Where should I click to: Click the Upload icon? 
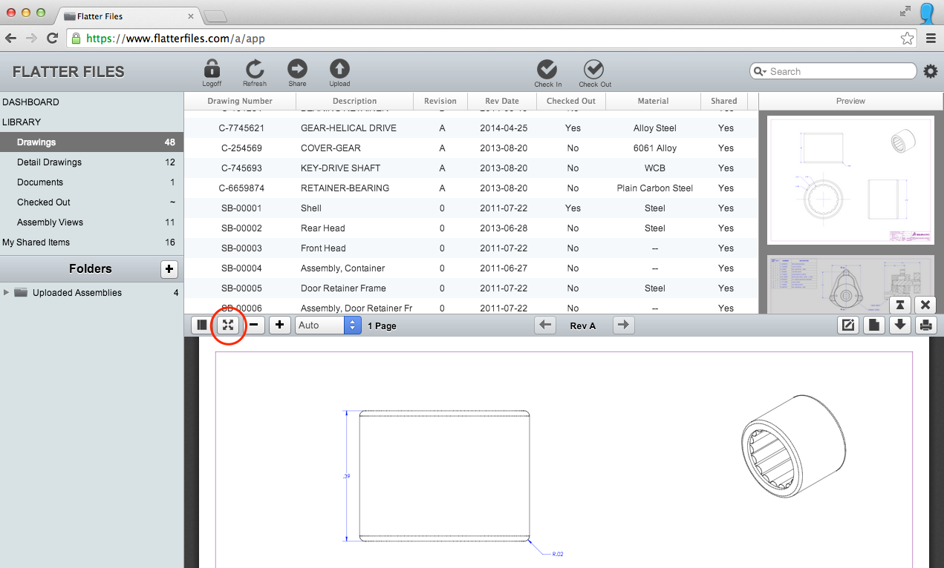[339, 69]
